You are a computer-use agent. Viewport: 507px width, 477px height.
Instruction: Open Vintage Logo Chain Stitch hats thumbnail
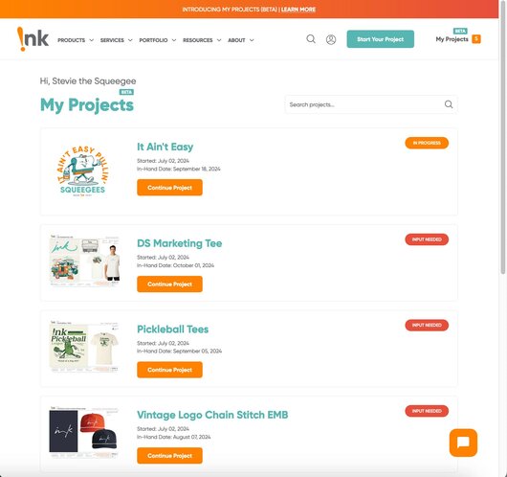point(84,432)
